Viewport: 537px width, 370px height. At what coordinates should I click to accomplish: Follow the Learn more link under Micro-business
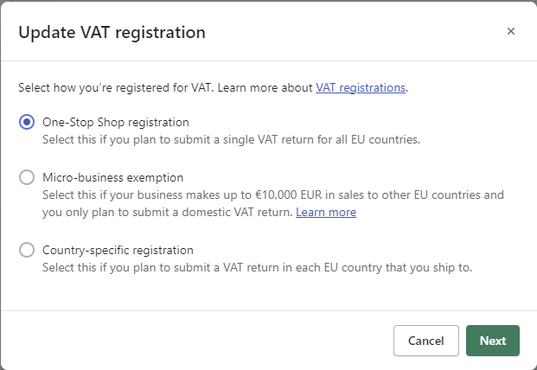326,212
